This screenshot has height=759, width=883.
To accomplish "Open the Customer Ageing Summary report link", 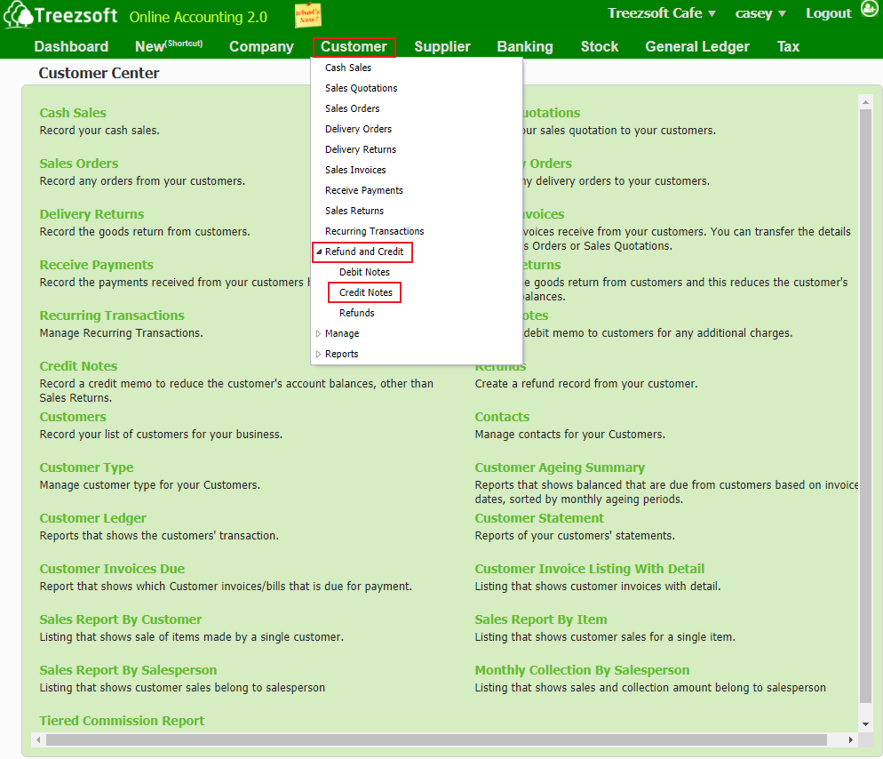I will click(560, 467).
